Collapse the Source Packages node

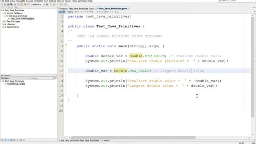point(3,13)
